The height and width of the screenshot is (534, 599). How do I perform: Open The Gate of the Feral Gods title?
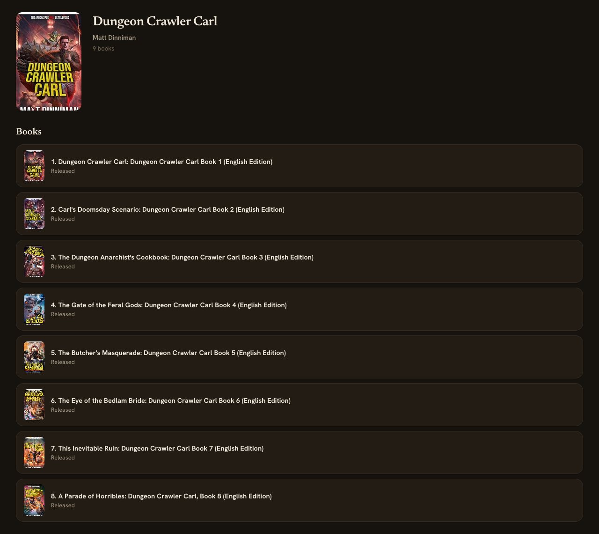tap(169, 305)
